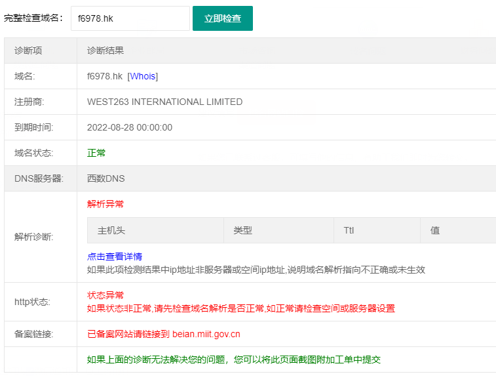The height and width of the screenshot is (391, 496).
Task: Click the red 状态异常 text
Action: (105, 295)
